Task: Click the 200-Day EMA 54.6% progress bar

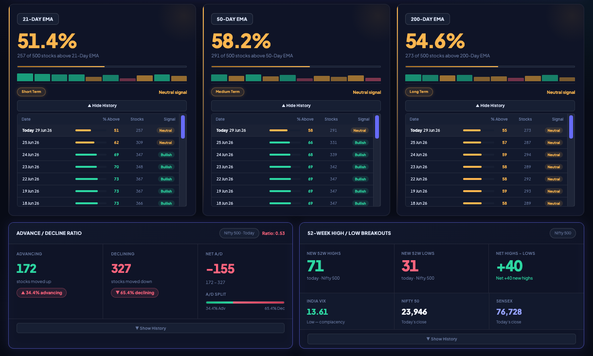Action: click(x=490, y=67)
